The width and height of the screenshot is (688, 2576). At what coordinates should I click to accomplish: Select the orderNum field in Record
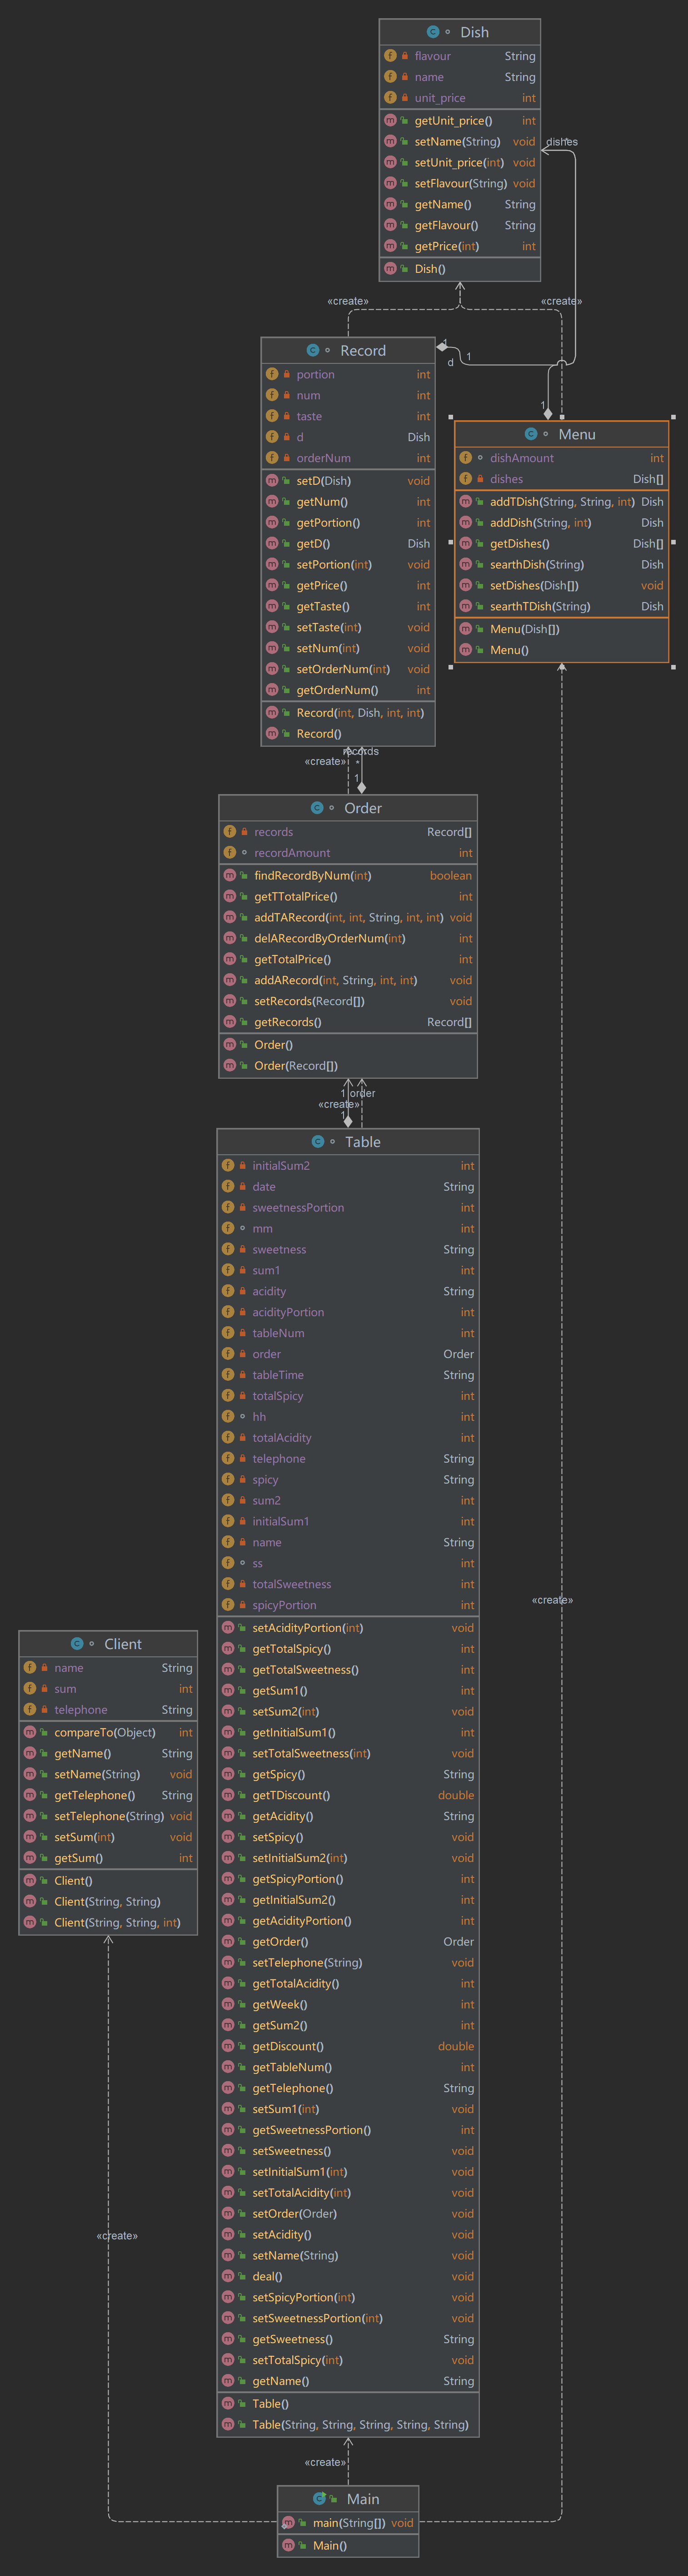(x=324, y=458)
